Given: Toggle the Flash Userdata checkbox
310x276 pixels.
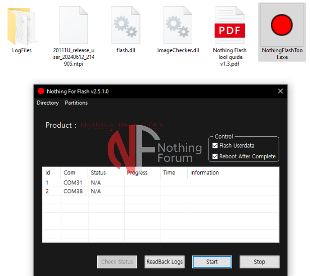Looking at the screenshot, I should [215, 146].
